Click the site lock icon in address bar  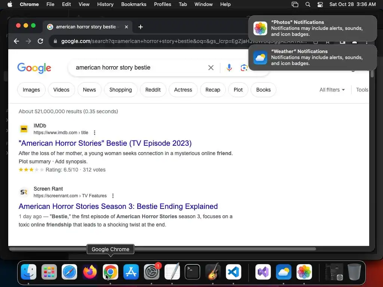tap(55, 41)
